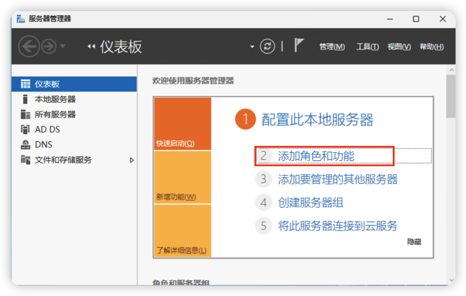This screenshot has width=466, height=296.
Task: Open dropdown arrow left of refresh icon
Action: point(252,47)
